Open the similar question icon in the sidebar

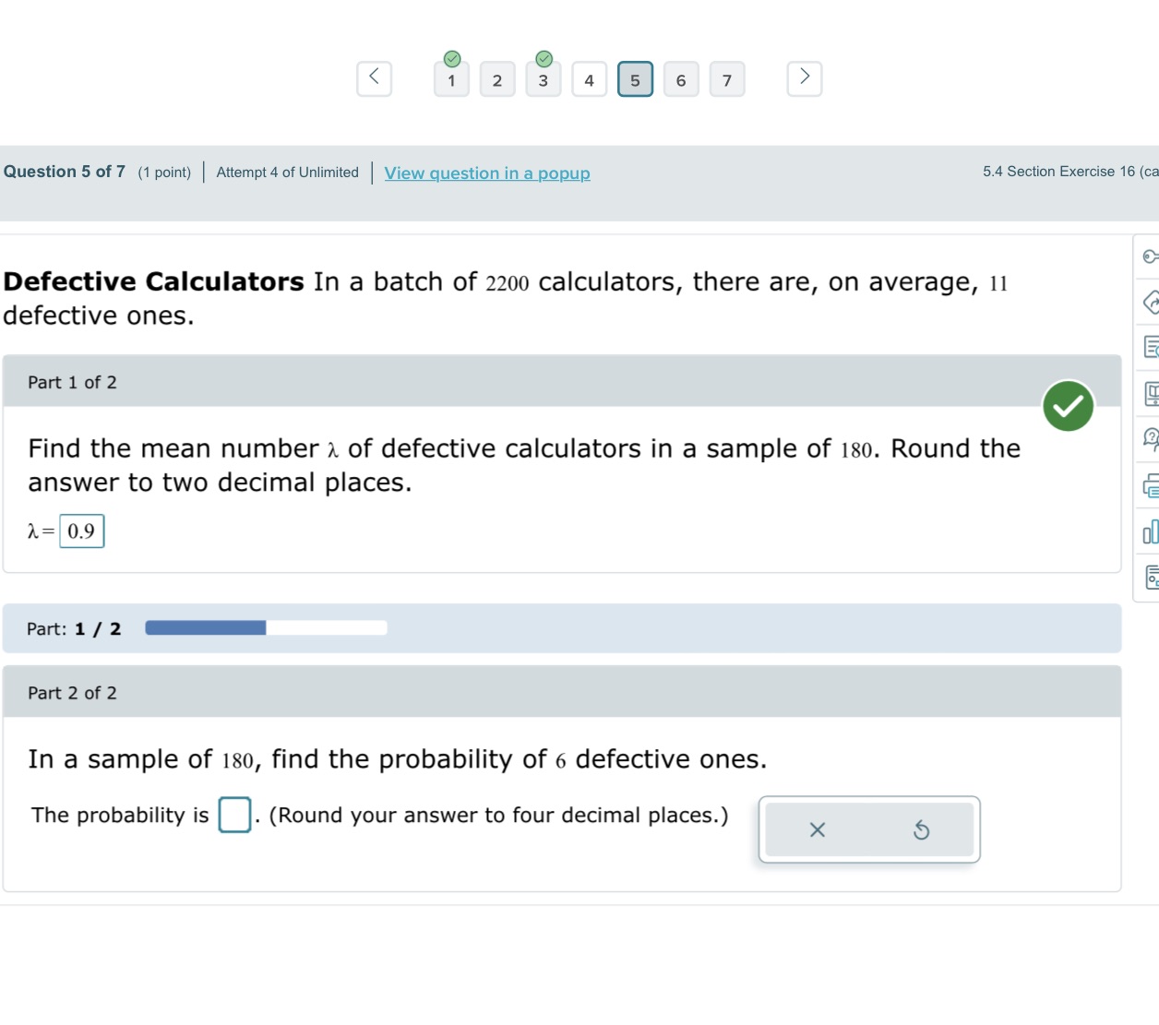(1150, 303)
